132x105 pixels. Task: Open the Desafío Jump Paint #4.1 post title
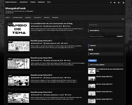pos(41,41)
